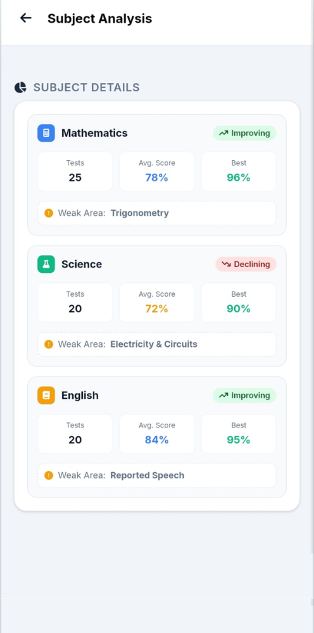Screen dimensions: 314x633
Task: Go back using the arrow icon
Action: pyautogui.click(x=26, y=18)
